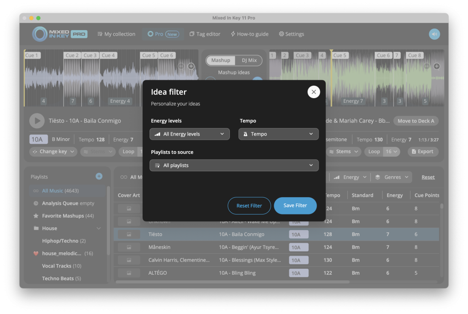The height and width of the screenshot is (314, 468).
Task: Add a new playlist with plus icon
Action: pos(99,177)
